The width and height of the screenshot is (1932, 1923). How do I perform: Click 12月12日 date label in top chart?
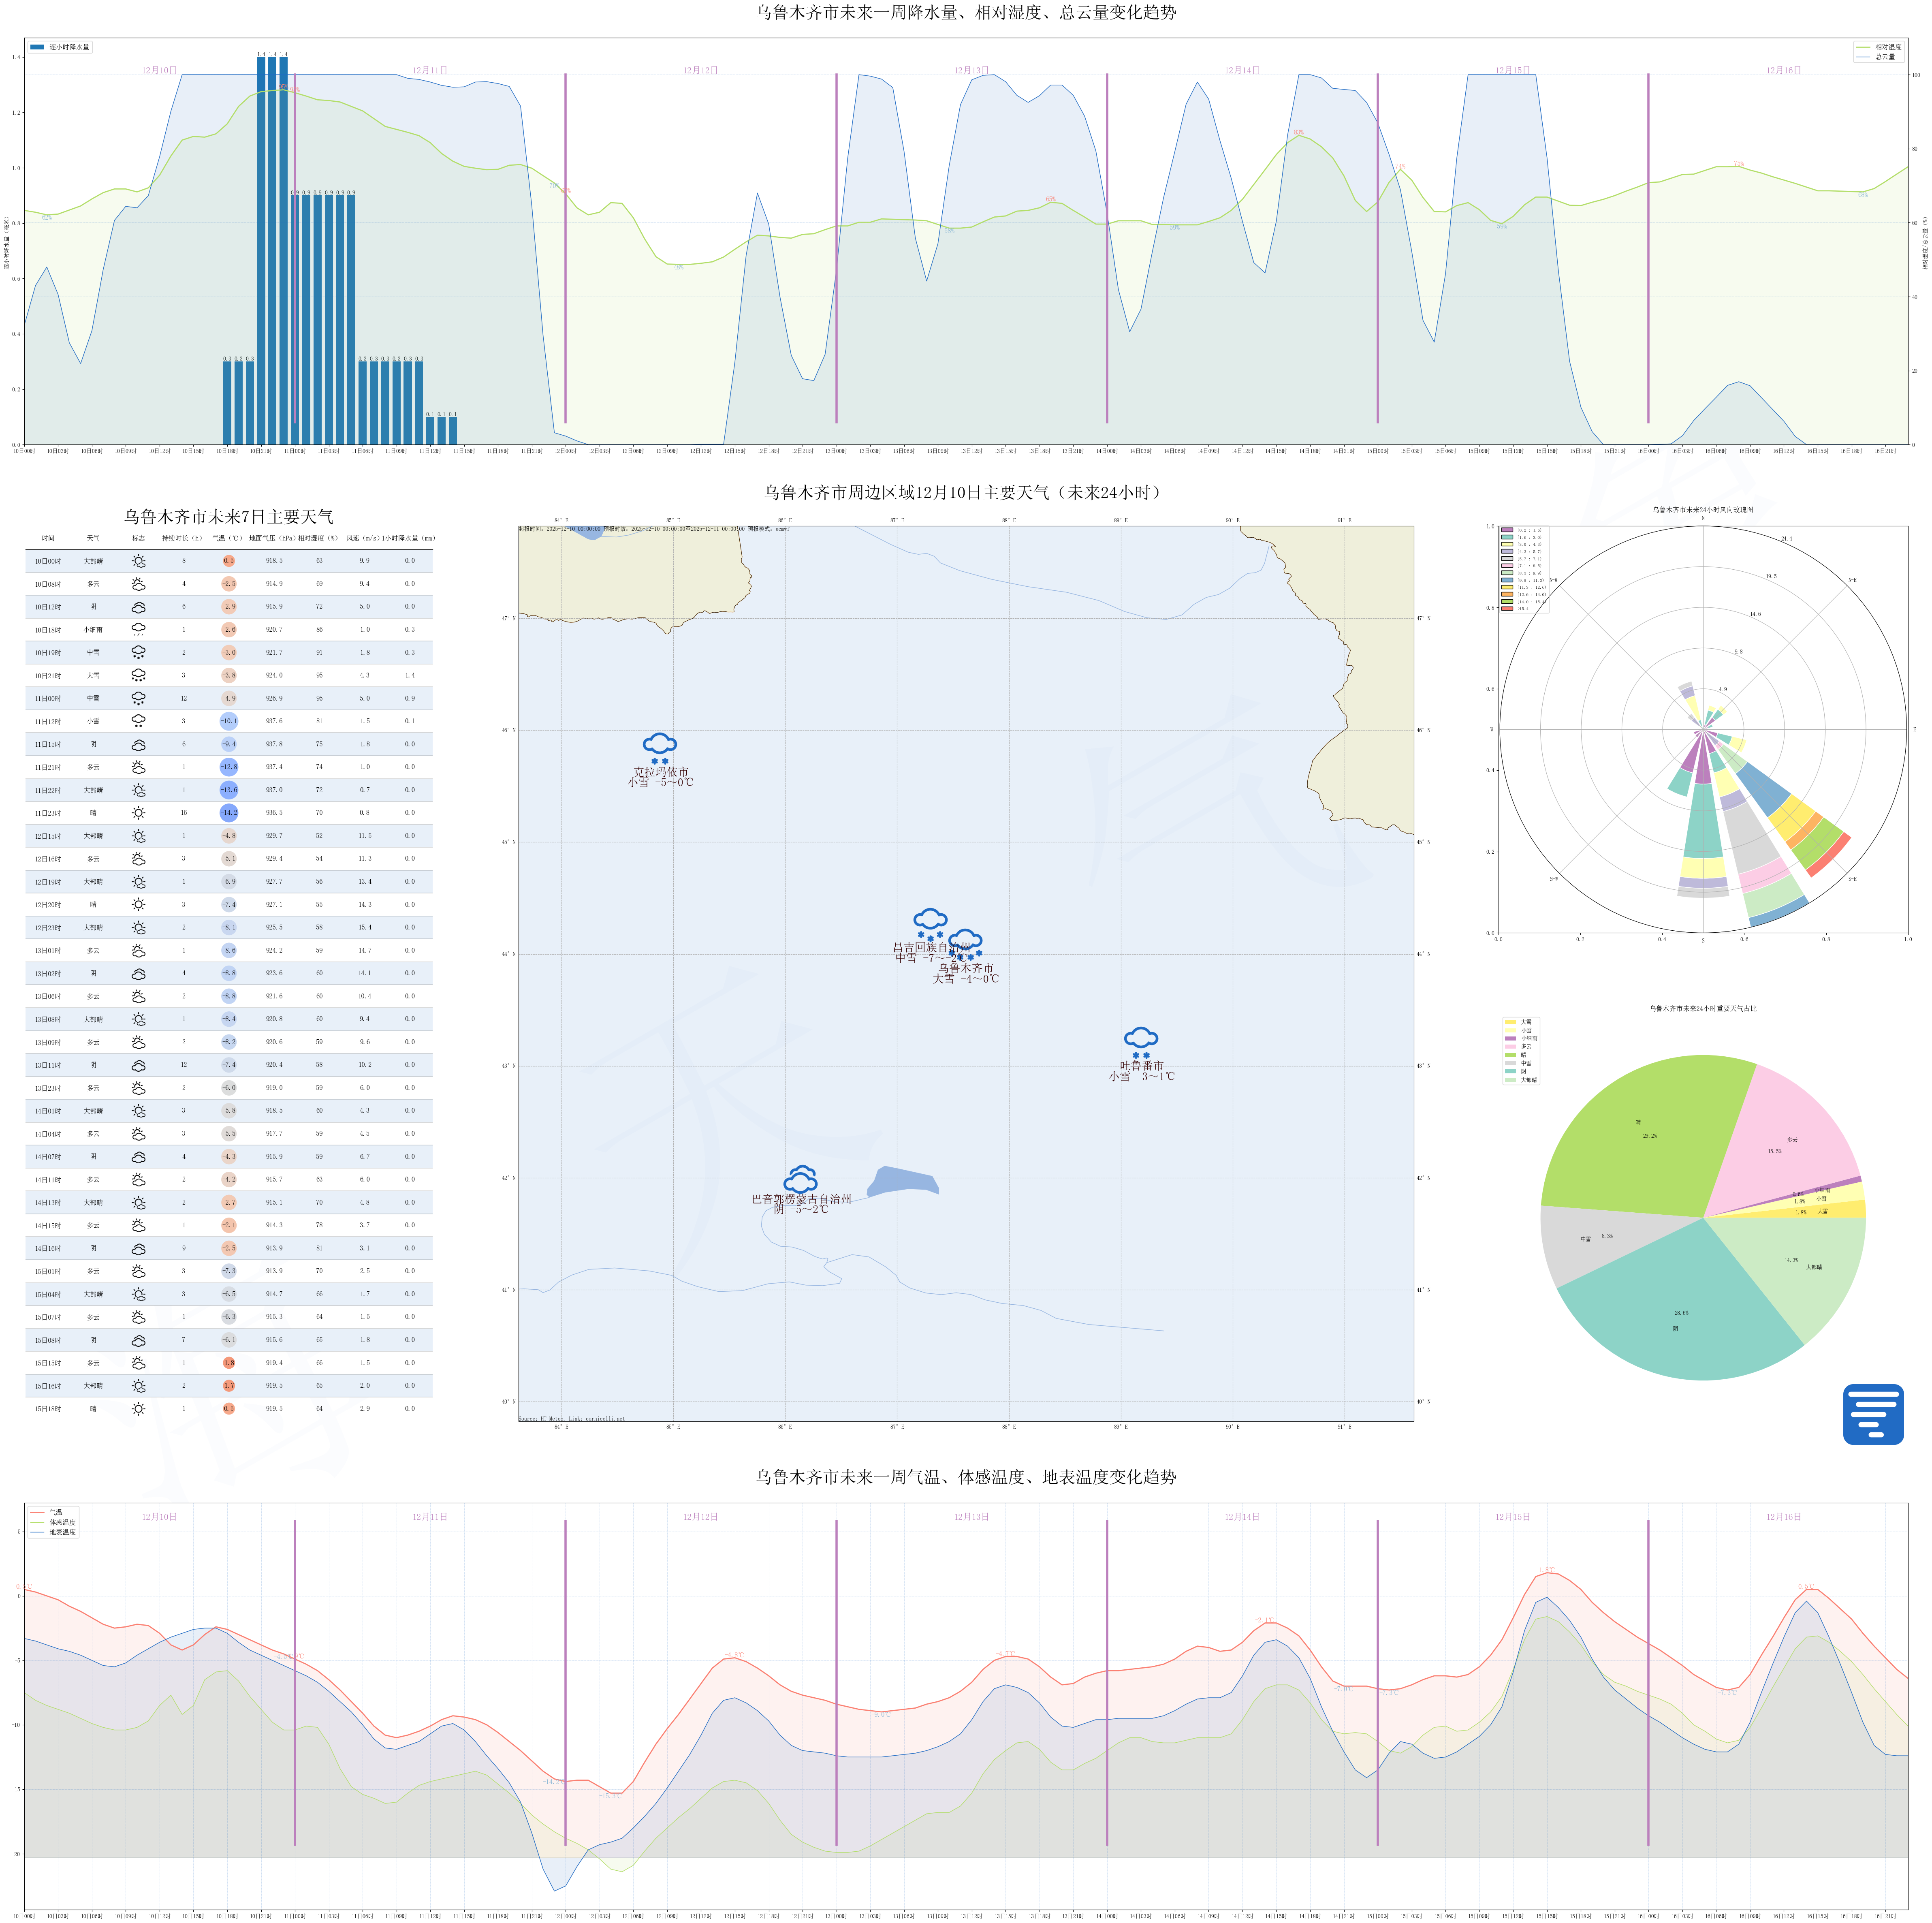pyautogui.click(x=700, y=70)
